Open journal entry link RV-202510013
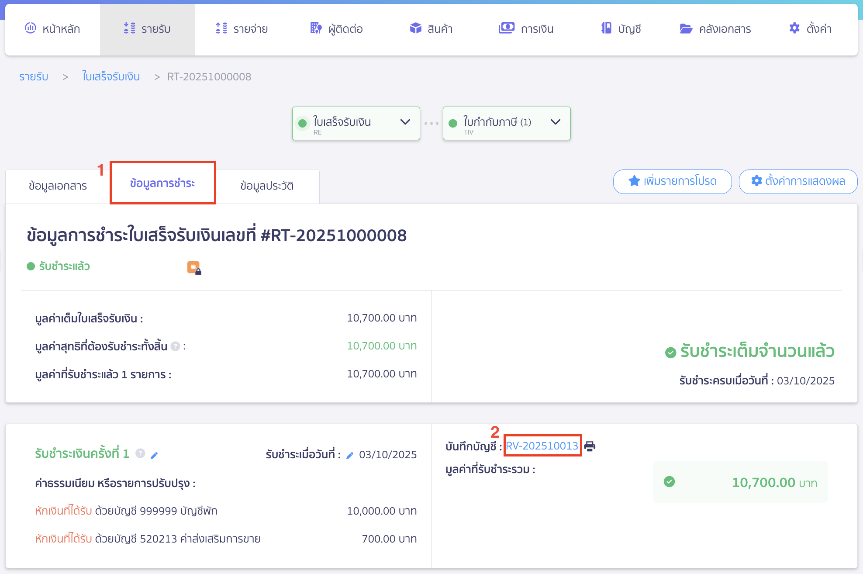 pos(542,446)
